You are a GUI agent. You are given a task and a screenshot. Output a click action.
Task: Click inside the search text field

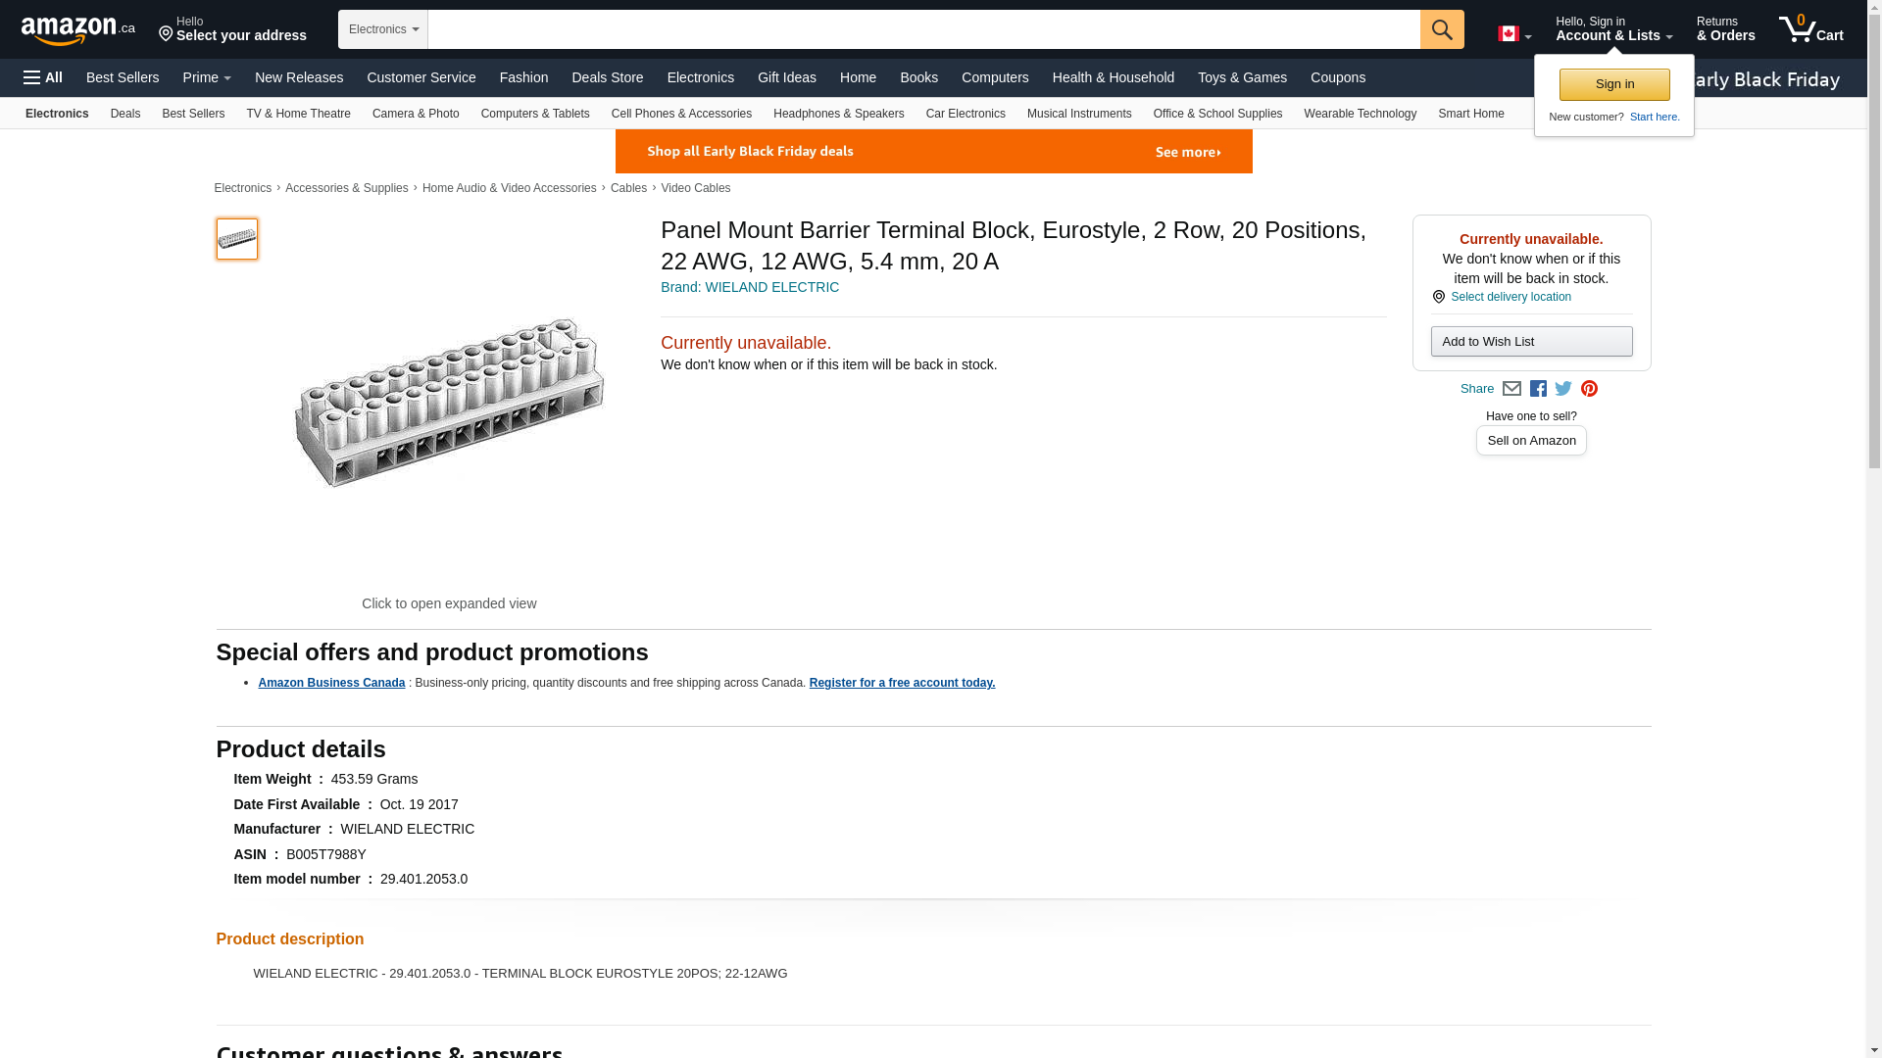click(x=922, y=29)
